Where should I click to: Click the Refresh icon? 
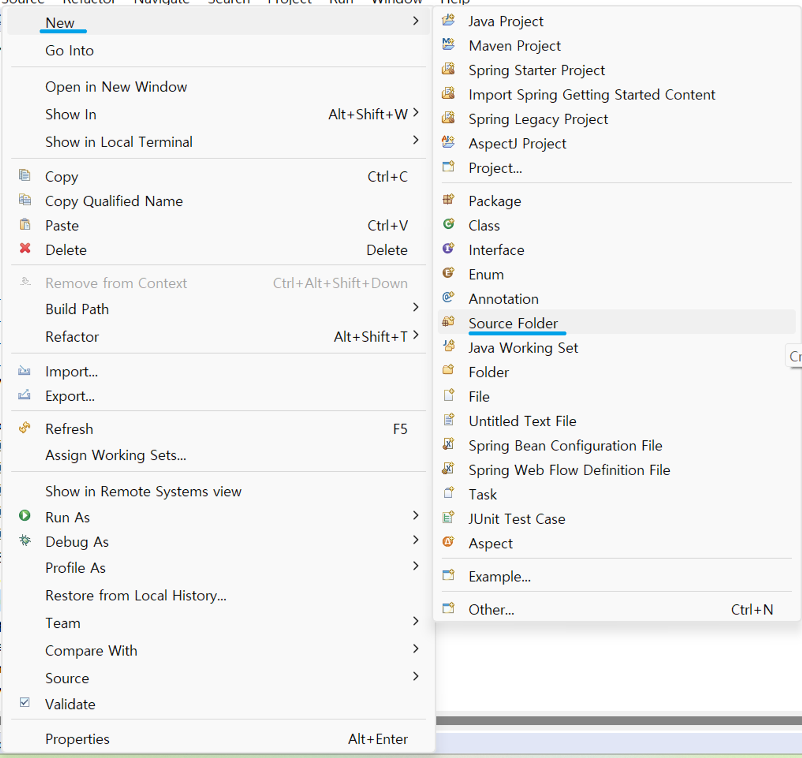pyautogui.click(x=25, y=428)
